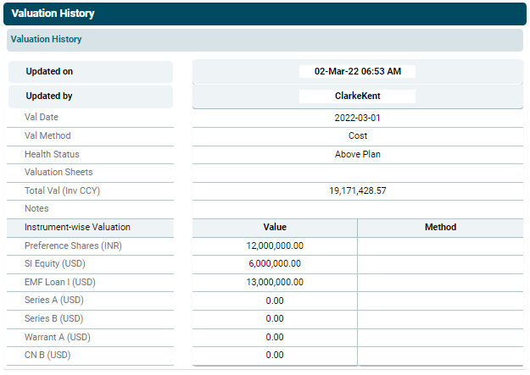Collapse the light Valuation History section header

(265, 39)
